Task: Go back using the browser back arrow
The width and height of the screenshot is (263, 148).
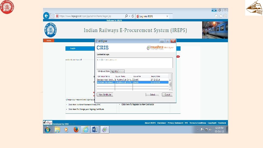Action: [x=46, y=16]
